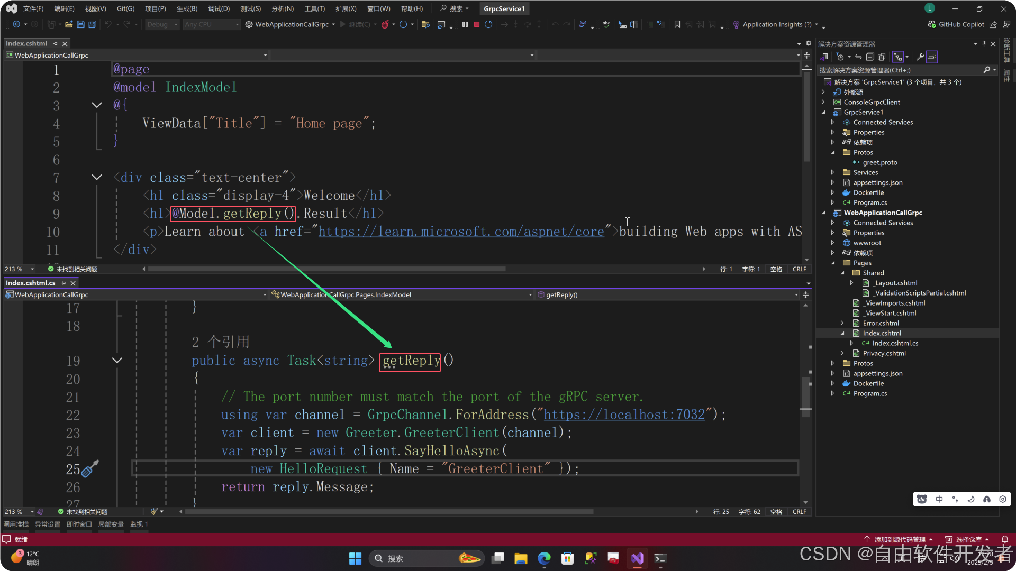Screen dimensions: 1016x571
Task: Expand the ConsoleGrpcClient project node
Action: 823,102
